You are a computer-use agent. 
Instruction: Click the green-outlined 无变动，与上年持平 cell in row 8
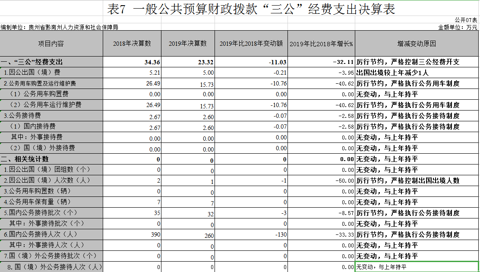click(x=416, y=267)
